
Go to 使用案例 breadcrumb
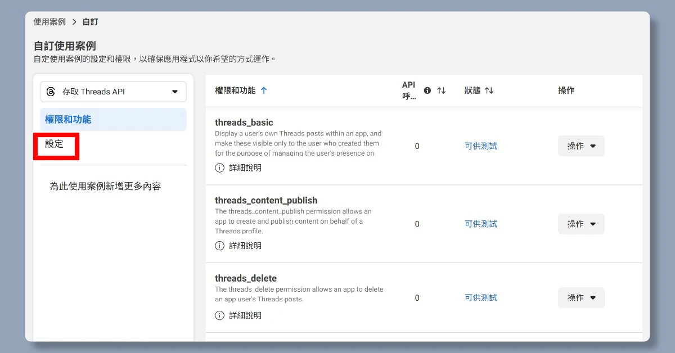[49, 22]
